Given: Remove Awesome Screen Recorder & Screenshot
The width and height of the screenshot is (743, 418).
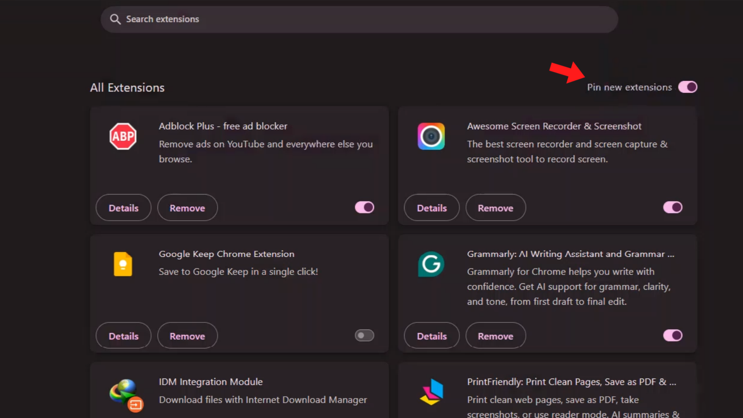Looking at the screenshot, I should [x=496, y=208].
